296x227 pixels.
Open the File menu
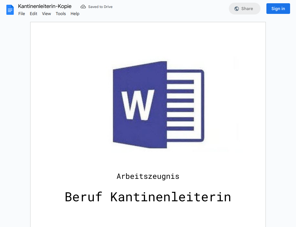click(22, 14)
